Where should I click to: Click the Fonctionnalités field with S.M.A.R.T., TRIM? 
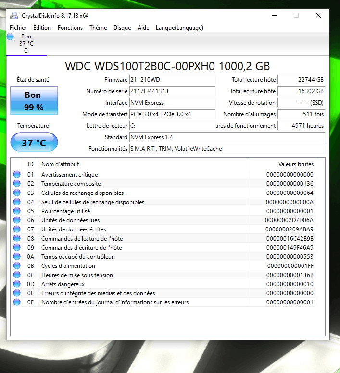click(227, 149)
